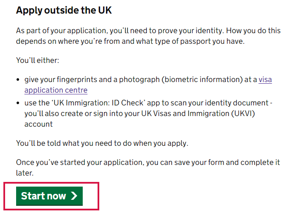Select the text 'You'll either:'
This screenshot has width=294, height=224.
(37, 60)
